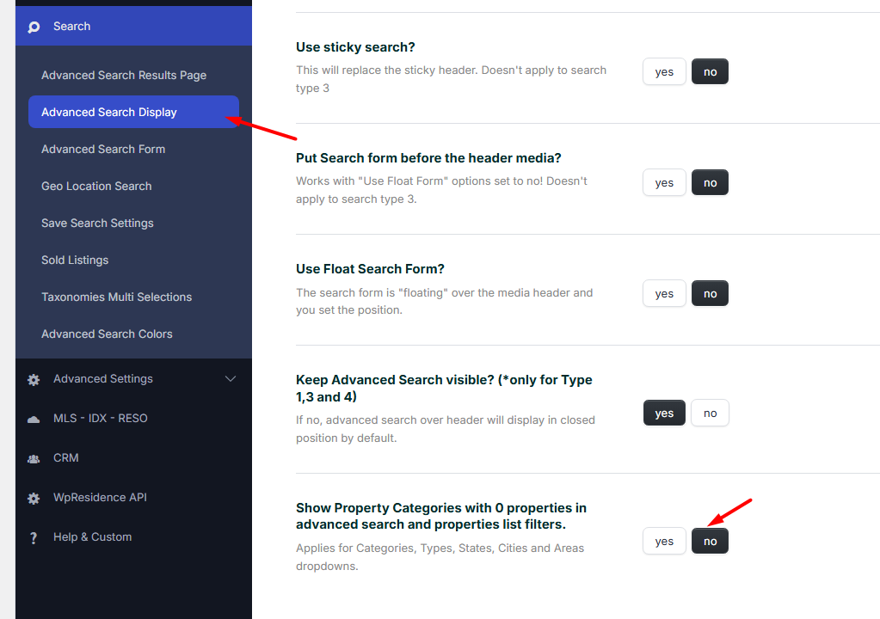Choose yes for search form before header media

pos(663,183)
